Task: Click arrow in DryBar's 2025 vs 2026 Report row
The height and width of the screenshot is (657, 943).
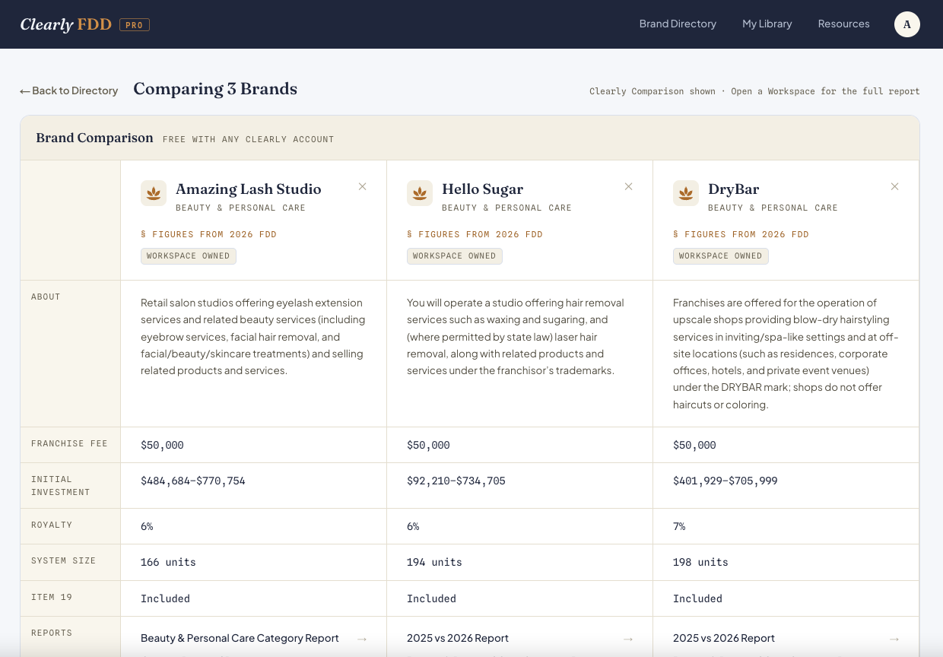Action: (x=894, y=639)
